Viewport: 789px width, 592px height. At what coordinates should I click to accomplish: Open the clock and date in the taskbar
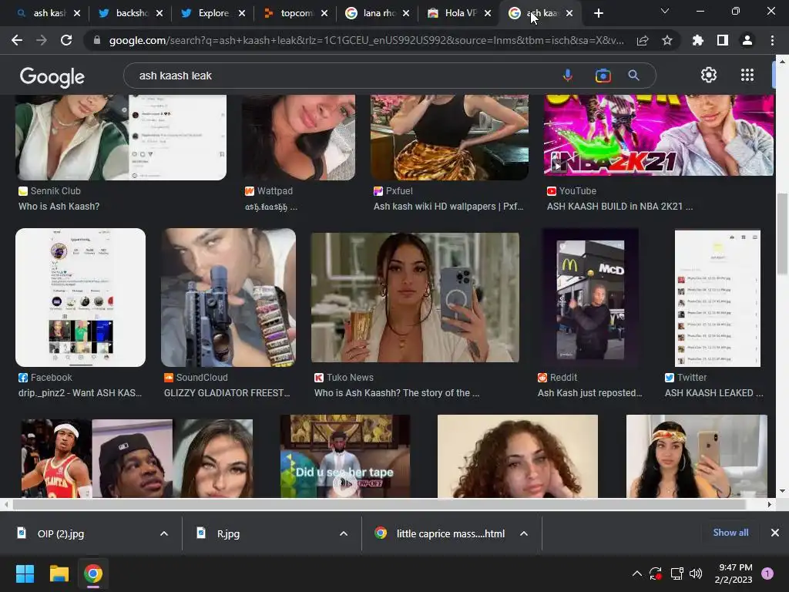point(734,573)
